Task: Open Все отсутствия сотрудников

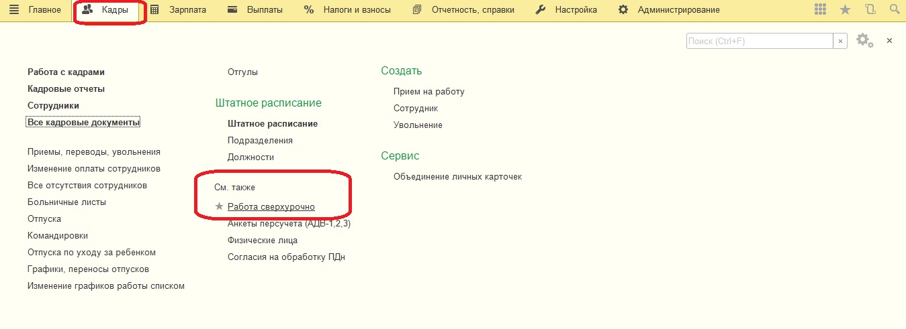Action: pyautogui.click(x=87, y=186)
